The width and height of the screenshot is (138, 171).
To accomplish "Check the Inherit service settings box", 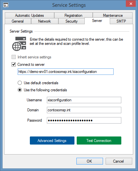I will point(14,57).
